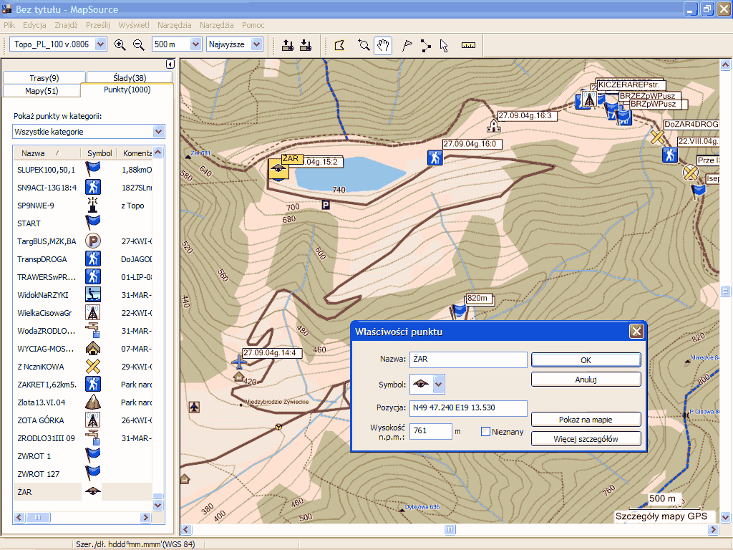
Task: Click the airplane waypoint icon on map
Action: point(239,361)
